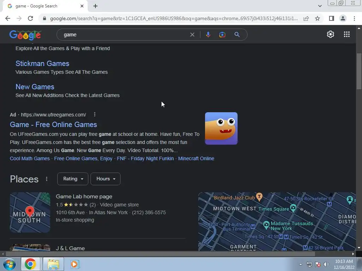This screenshot has width=362, height=271.
Task: Open ad options menu beside ufreegames URL
Action: point(95,114)
